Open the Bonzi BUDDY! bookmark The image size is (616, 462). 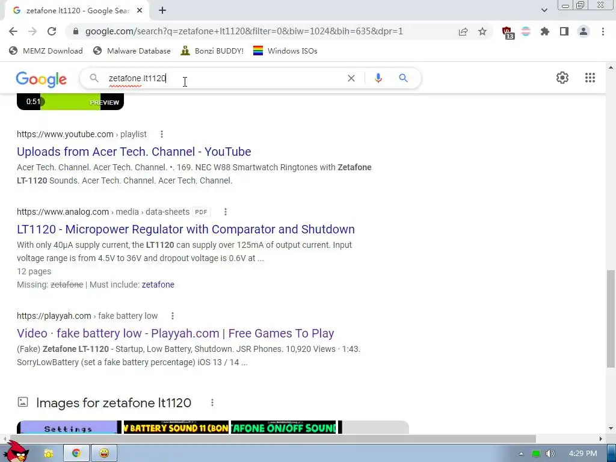tap(212, 51)
